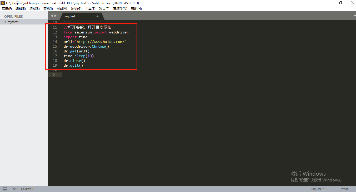Place cursor on 'from selenium import webdriver'
Viewport: 356px width, 192px height.
[96, 32]
